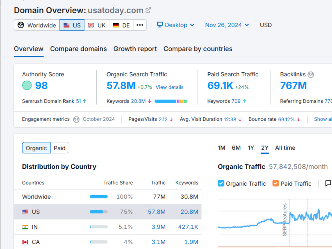The image size is (332, 249).
Task: Open Authority Score 98 value
Action: click(x=41, y=86)
